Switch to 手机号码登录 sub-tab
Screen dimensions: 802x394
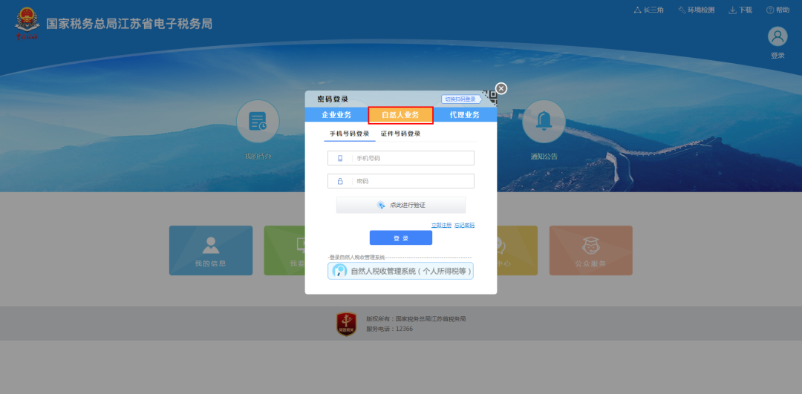point(349,134)
